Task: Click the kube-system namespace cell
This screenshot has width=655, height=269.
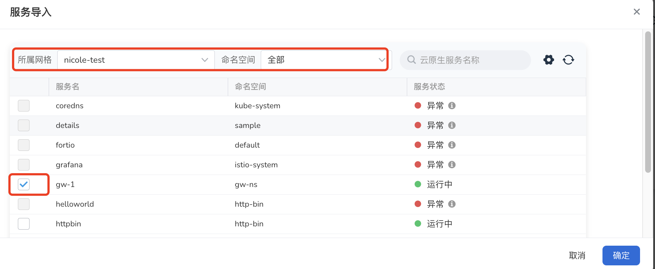Action: coord(257,106)
